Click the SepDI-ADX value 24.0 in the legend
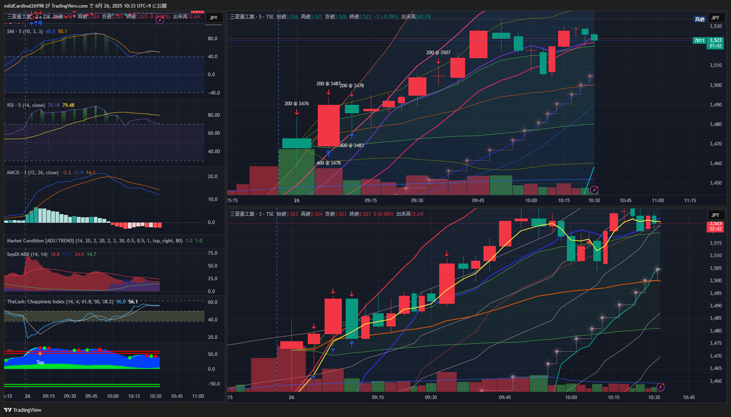The width and height of the screenshot is (731, 417). click(79, 254)
